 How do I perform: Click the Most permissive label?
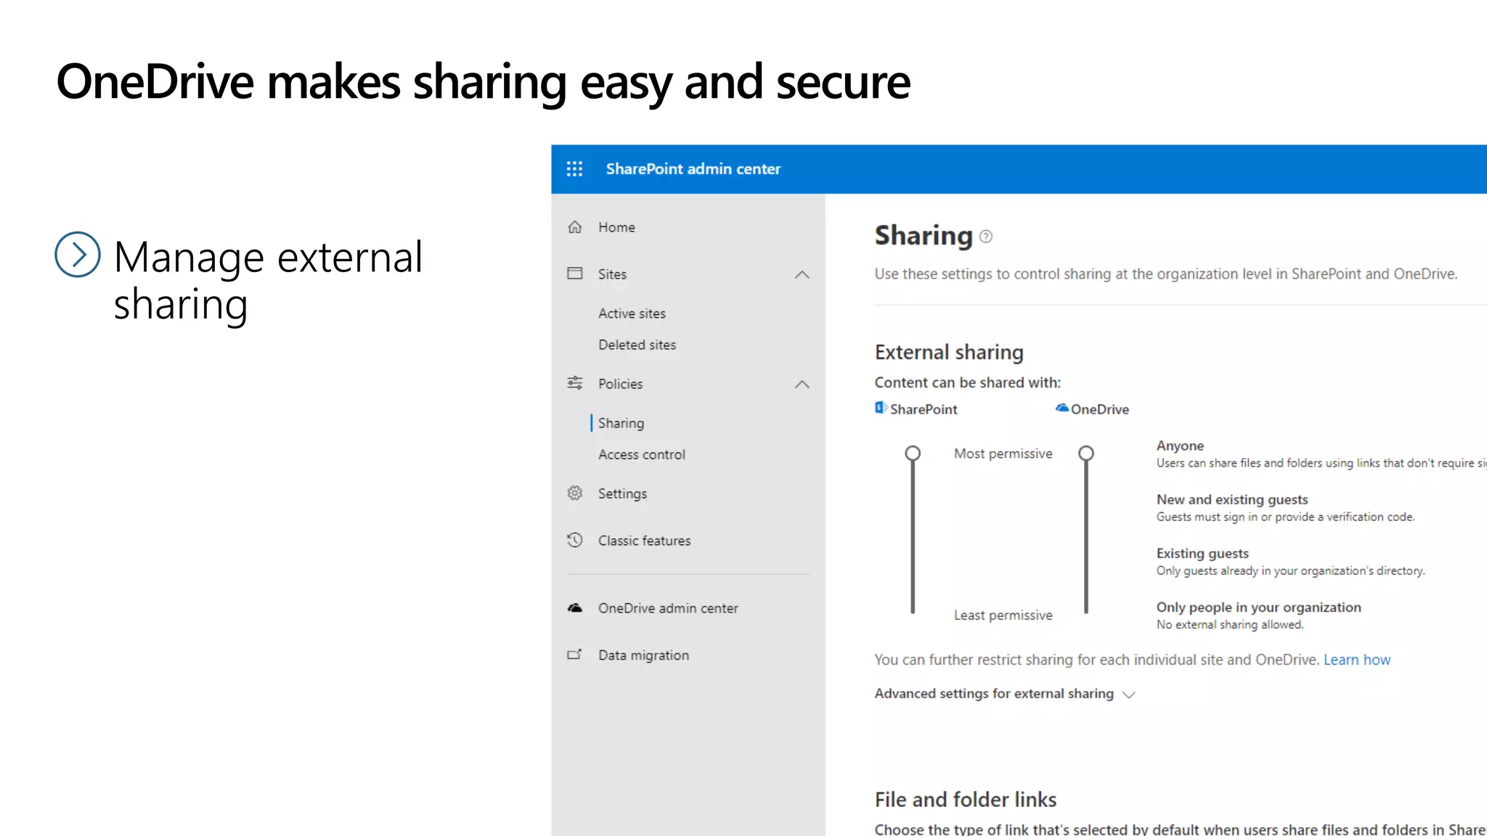[x=1003, y=454]
